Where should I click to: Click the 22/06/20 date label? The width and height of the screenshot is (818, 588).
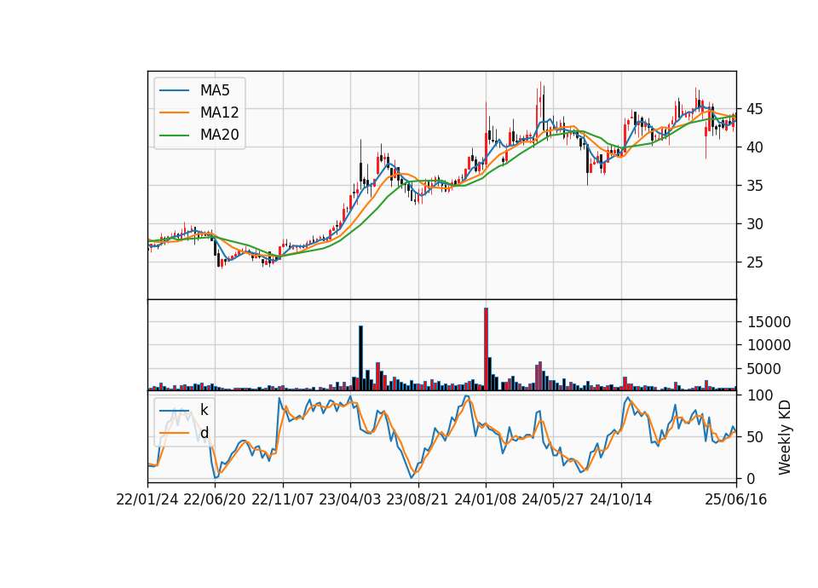pyautogui.click(x=215, y=499)
